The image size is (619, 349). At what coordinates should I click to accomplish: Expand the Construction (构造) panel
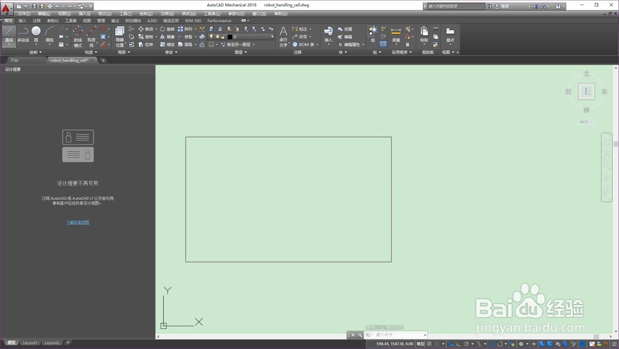coord(91,52)
